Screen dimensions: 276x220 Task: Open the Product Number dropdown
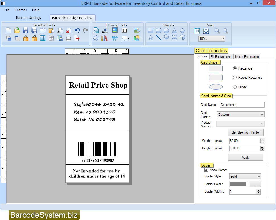(x=240, y=124)
